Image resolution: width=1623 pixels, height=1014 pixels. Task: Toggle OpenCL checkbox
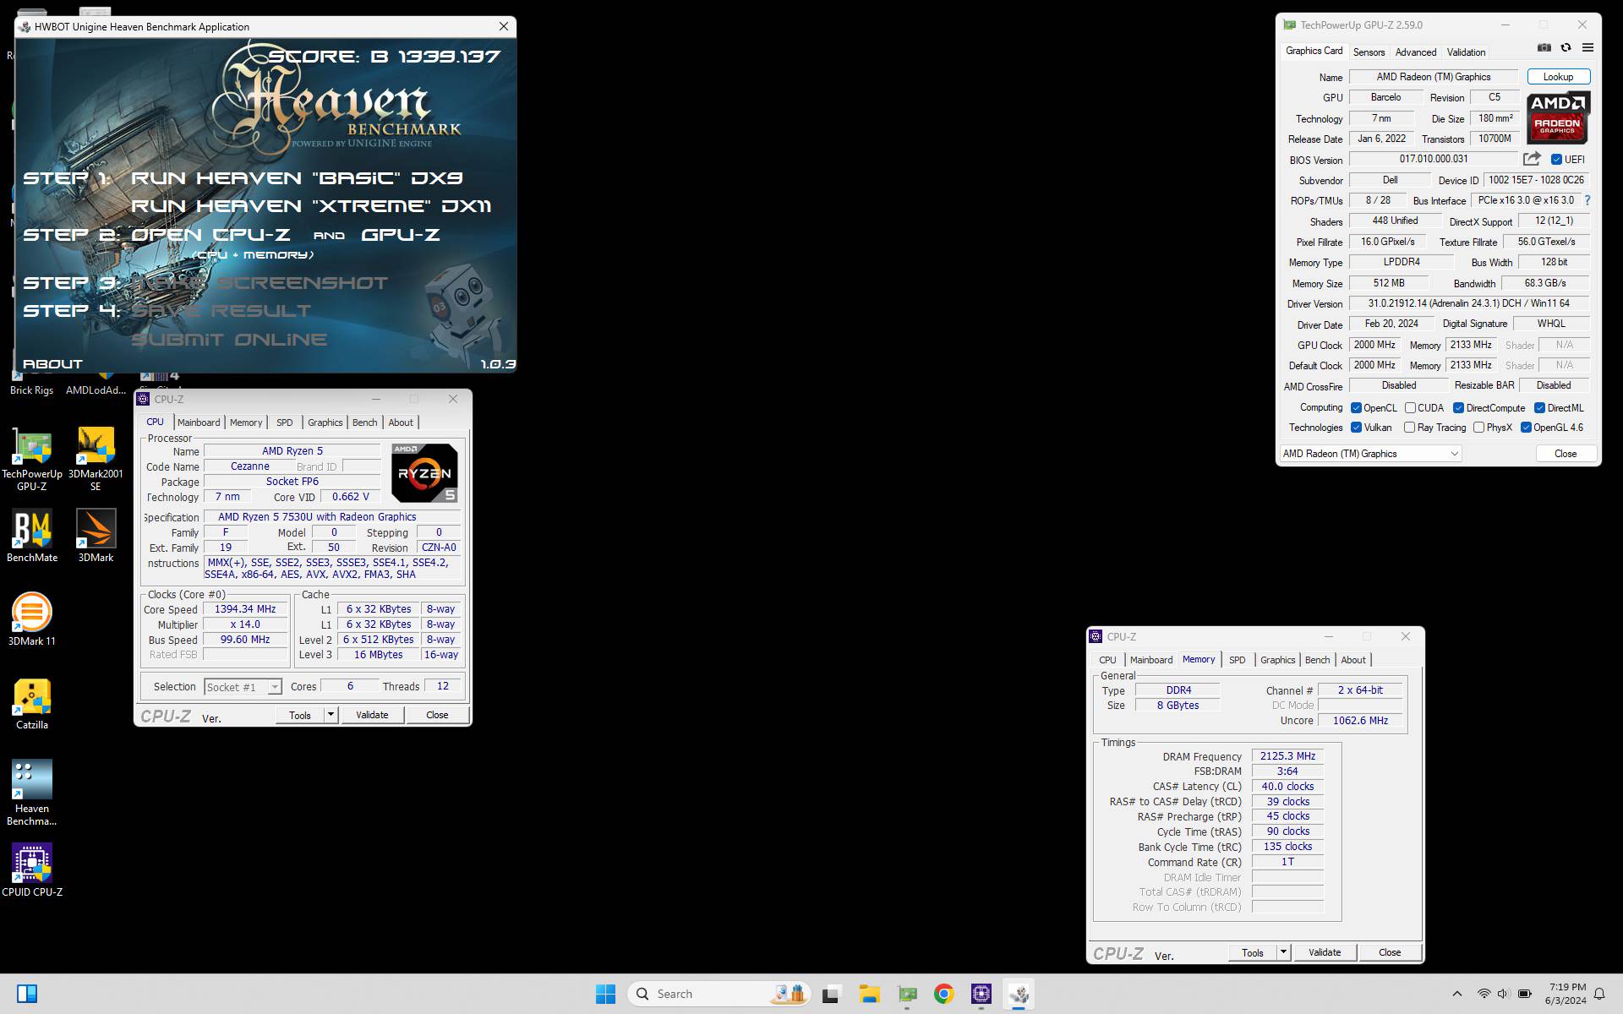pyautogui.click(x=1356, y=408)
